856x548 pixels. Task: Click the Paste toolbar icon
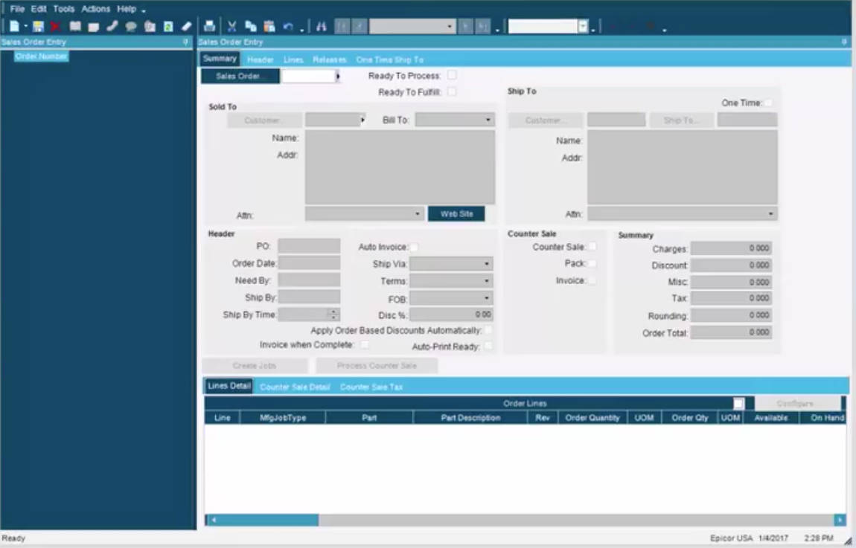(x=269, y=25)
